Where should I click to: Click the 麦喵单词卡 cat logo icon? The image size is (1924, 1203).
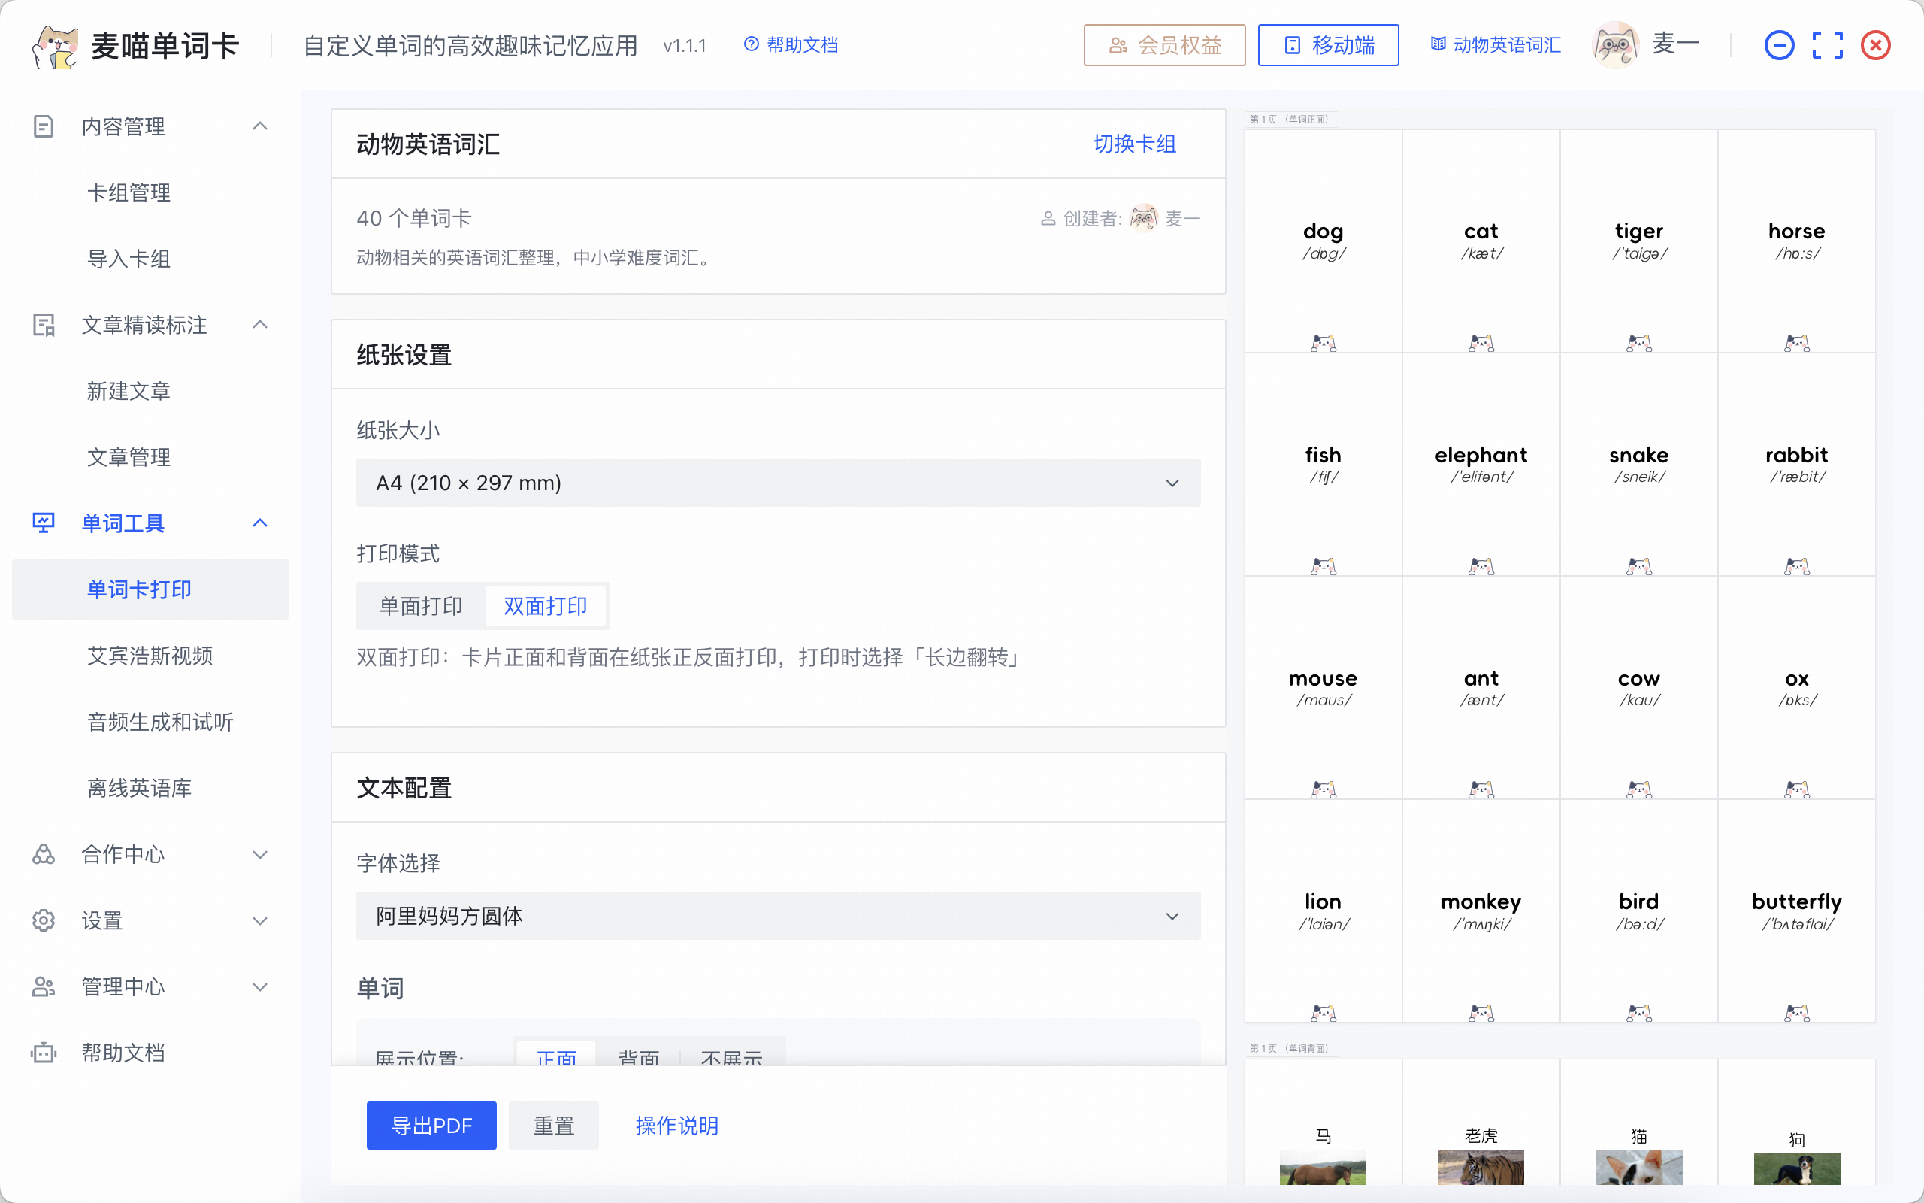[x=55, y=44]
